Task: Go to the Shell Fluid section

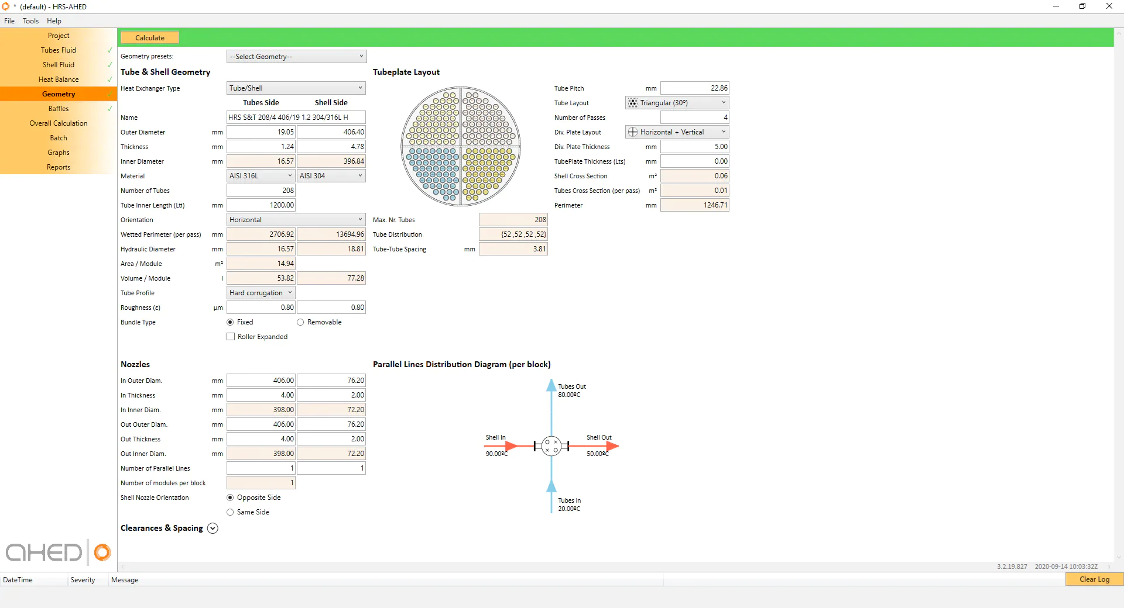Action: (x=59, y=65)
